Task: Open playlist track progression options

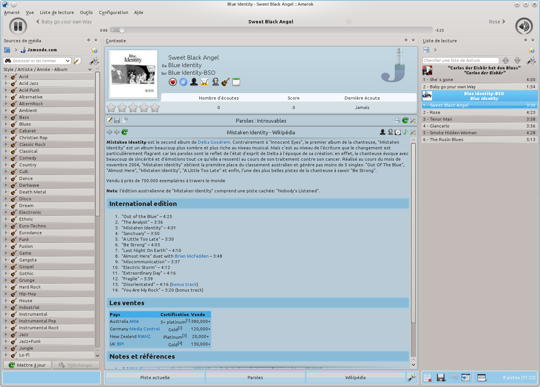Action: pos(482,378)
